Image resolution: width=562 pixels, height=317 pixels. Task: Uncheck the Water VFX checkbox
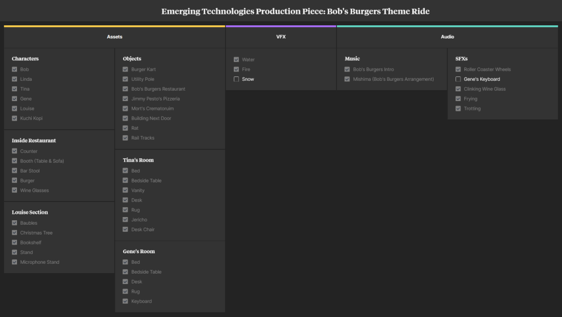point(237,59)
